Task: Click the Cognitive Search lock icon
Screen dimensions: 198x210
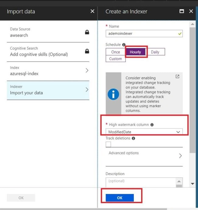Action: tap(87, 51)
